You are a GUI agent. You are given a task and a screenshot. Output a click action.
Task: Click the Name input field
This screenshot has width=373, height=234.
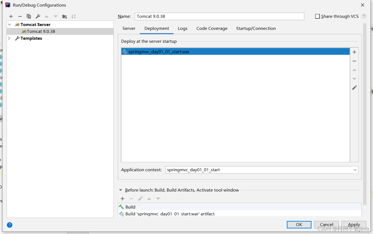pyautogui.click(x=219, y=16)
